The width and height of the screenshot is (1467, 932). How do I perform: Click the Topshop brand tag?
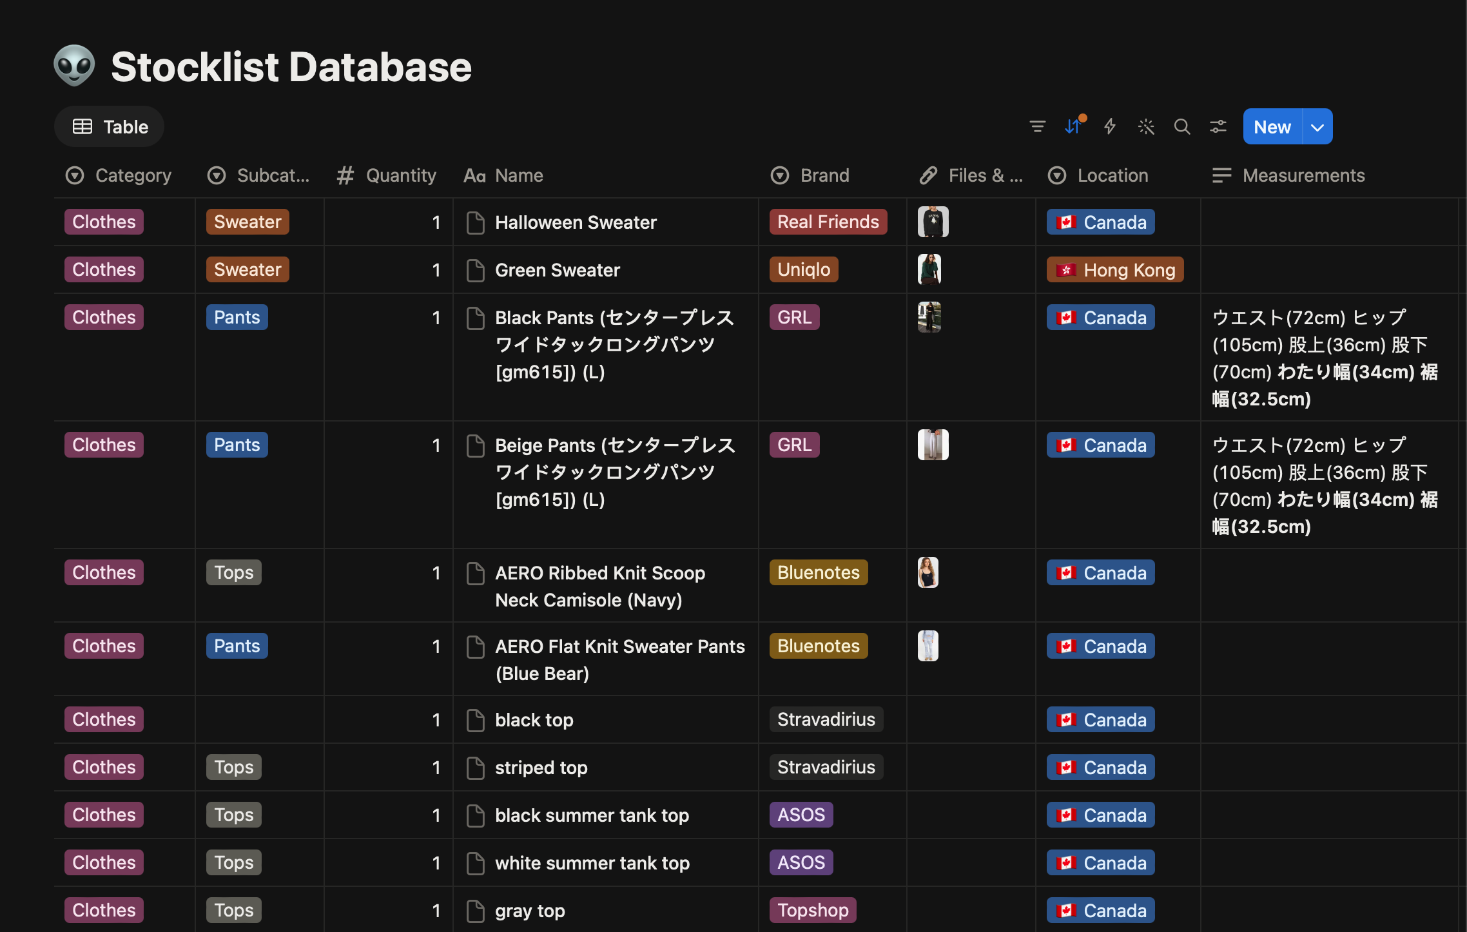coord(813,910)
